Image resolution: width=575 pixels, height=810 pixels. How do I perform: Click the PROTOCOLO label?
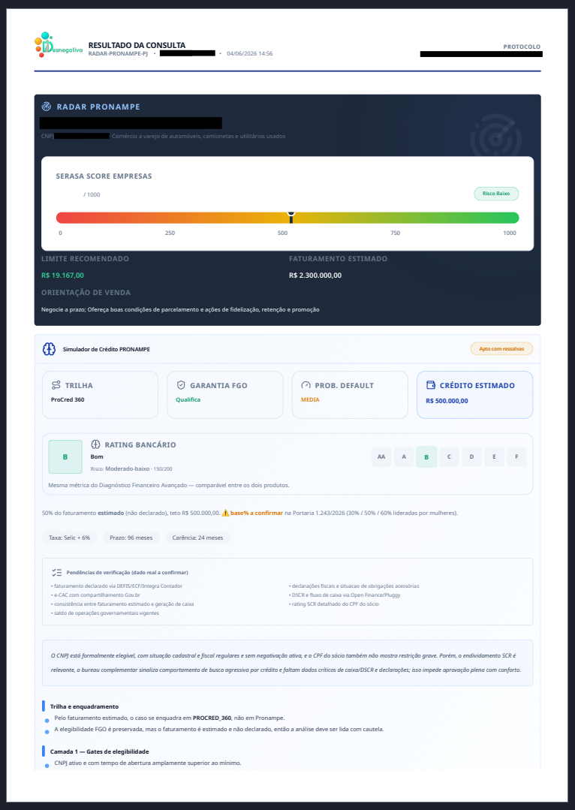522,47
